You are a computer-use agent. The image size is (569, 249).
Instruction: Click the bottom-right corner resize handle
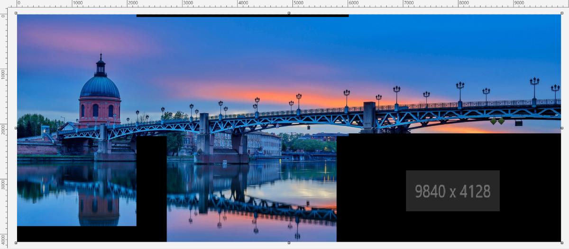[x=561, y=242]
